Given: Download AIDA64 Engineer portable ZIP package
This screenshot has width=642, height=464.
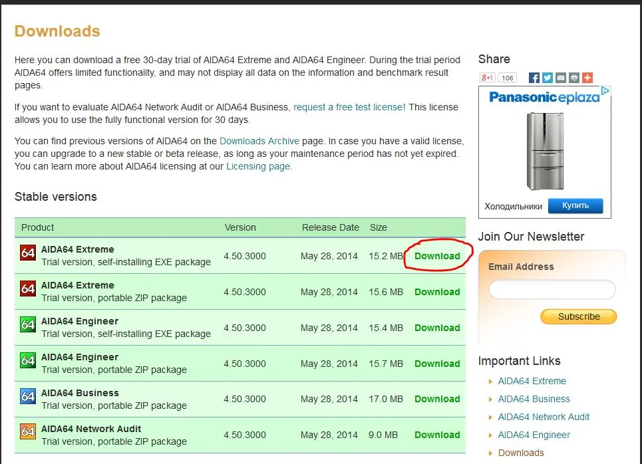Looking at the screenshot, I should click(x=437, y=364).
